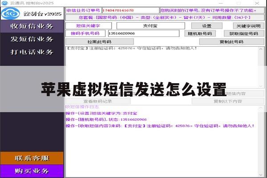Click the 收信业务订单号 input field
The width and height of the screenshot is (267, 178).
pos(130,10)
